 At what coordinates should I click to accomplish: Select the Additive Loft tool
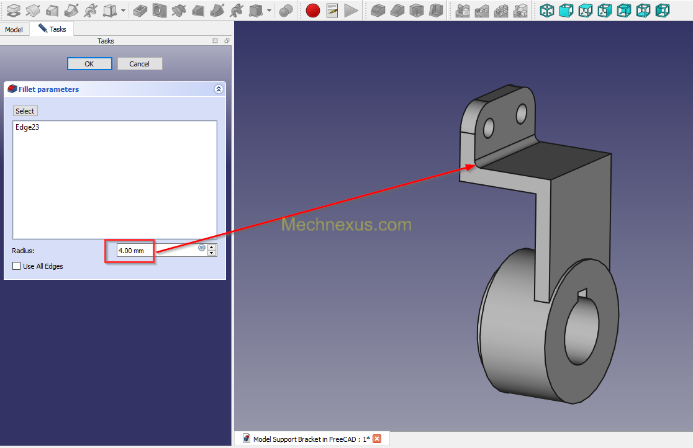(52, 10)
